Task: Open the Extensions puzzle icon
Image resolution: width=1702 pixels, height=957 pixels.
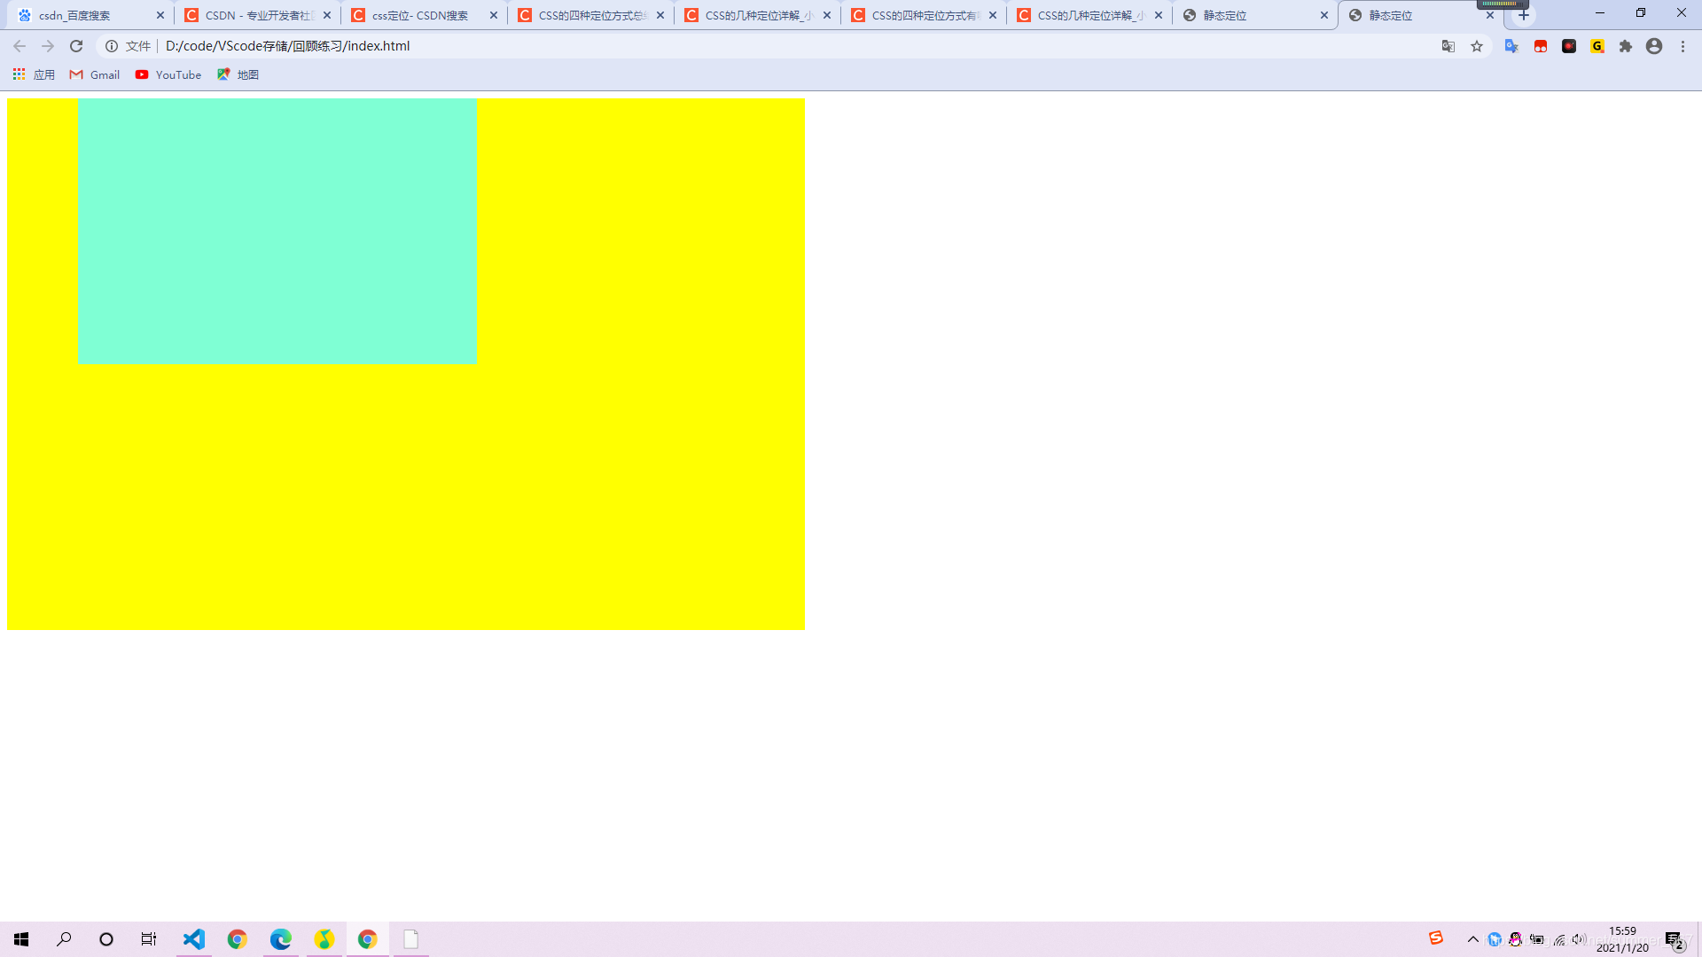Action: pos(1626,46)
